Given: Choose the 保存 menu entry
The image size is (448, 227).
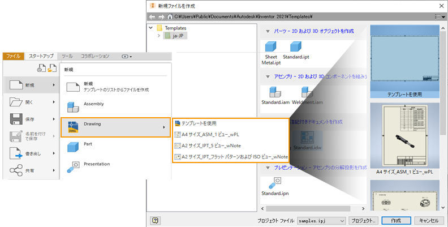Looking at the screenshot, I should click(32, 119).
